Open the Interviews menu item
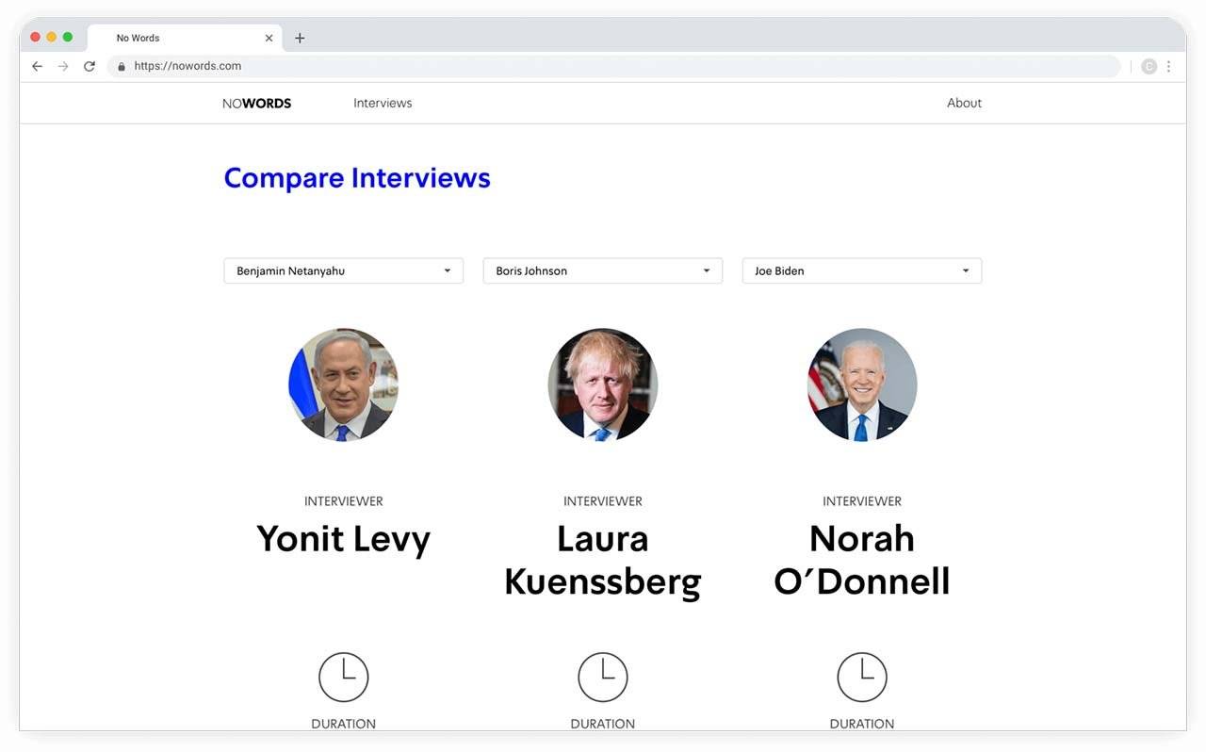1206x752 pixels. point(383,103)
